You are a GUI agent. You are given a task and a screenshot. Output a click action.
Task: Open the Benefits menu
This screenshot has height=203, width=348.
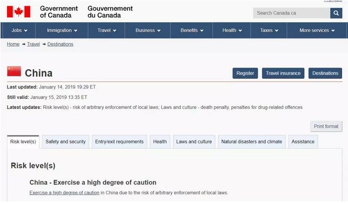pos(192,30)
